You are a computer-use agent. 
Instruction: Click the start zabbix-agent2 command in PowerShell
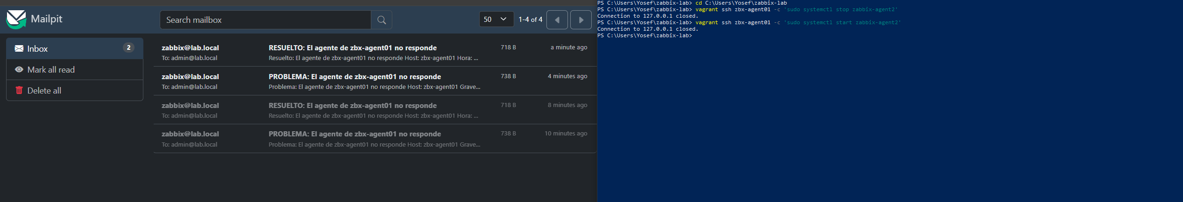(798, 22)
